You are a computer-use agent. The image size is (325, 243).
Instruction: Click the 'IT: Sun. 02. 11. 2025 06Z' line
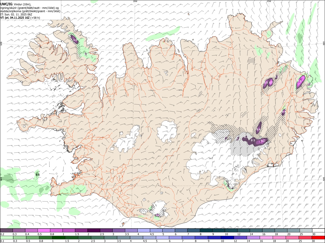click(x=16, y=14)
